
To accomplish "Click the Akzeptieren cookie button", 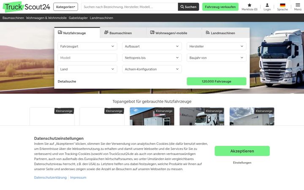I will (x=242, y=151).
